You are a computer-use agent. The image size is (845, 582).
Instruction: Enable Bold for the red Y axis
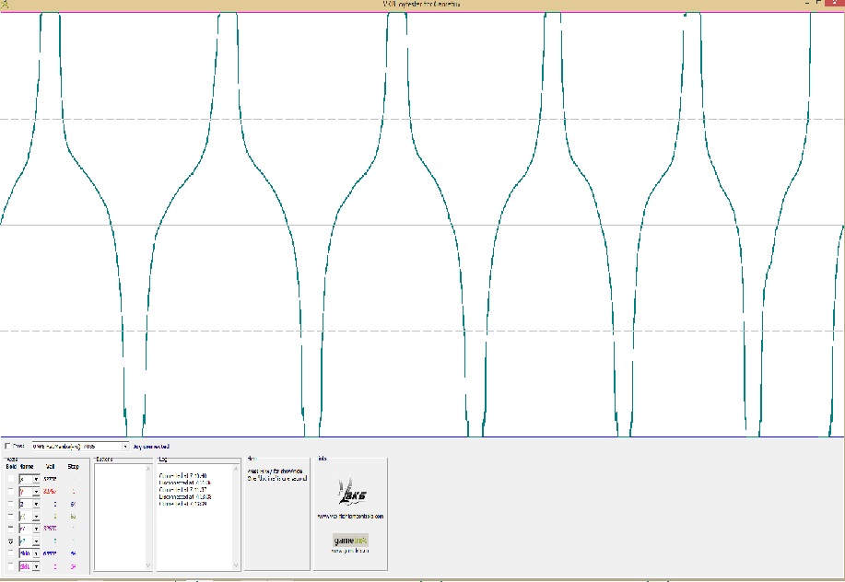click(11, 491)
